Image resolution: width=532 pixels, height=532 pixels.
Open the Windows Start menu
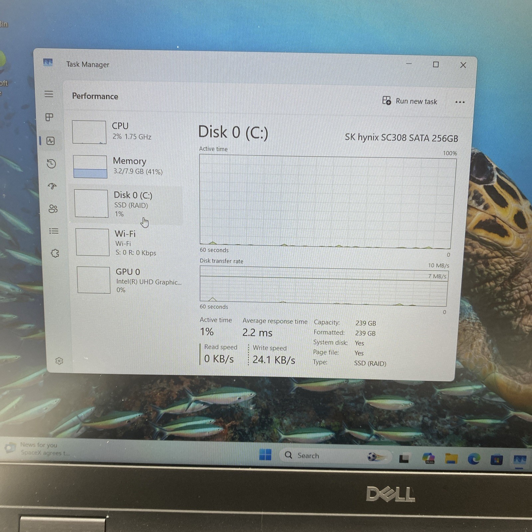tap(265, 455)
